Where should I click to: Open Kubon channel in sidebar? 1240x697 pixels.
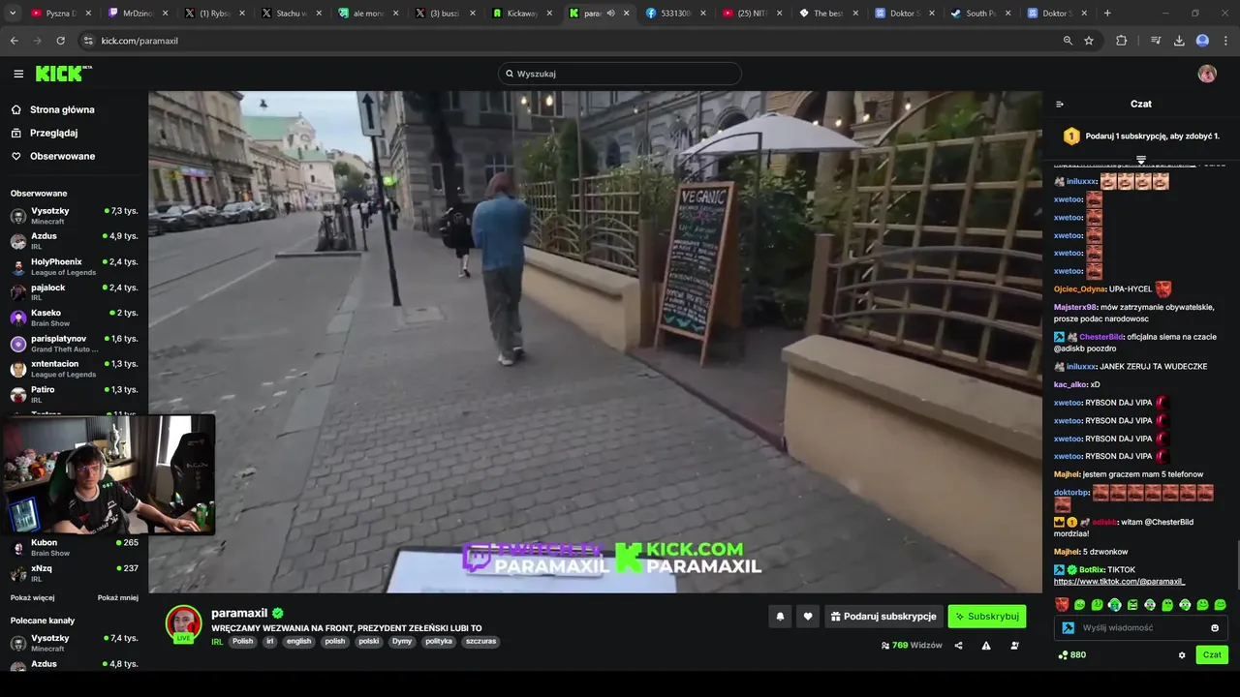pyautogui.click(x=75, y=547)
